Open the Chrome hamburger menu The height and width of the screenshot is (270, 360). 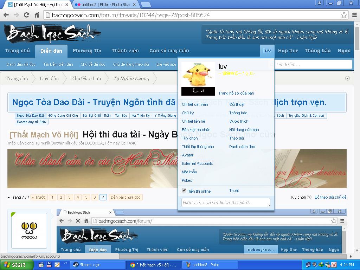point(354,15)
